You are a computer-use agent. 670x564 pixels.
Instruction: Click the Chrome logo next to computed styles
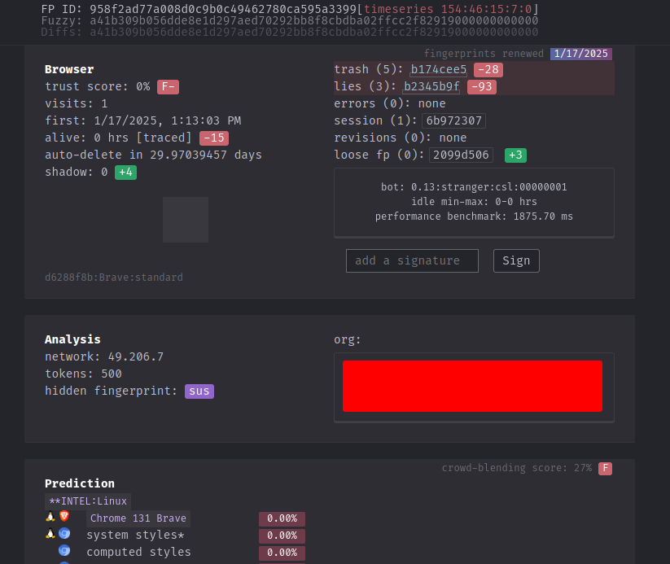(x=64, y=551)
